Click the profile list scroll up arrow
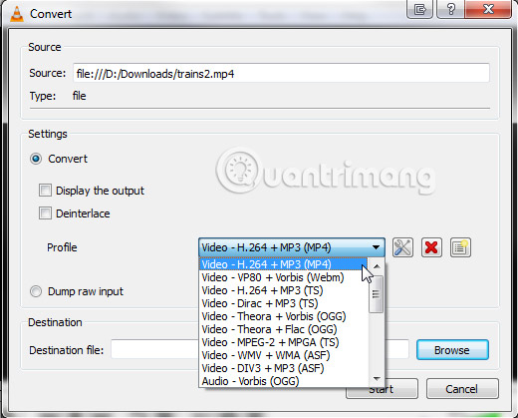Image resolution: width=518 pixels, height=418 pixels. [377, 266]
